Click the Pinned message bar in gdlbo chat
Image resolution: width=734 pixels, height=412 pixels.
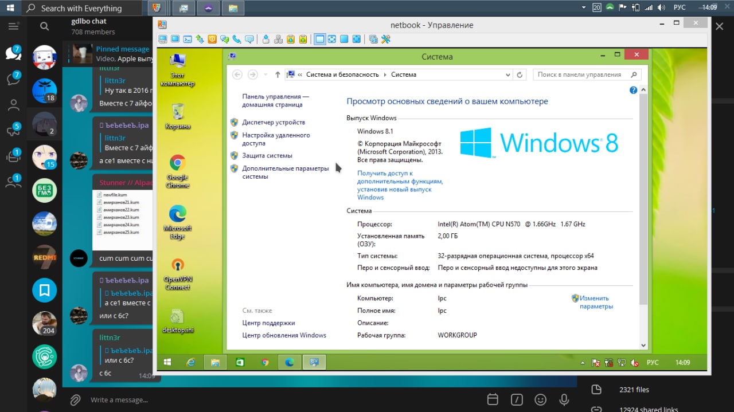click(x=107, y=54)
